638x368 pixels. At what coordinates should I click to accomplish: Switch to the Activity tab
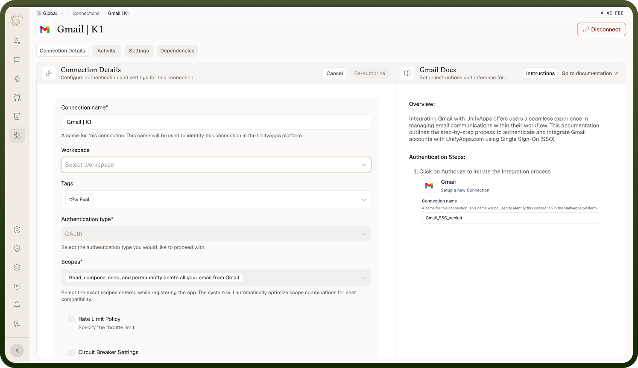tap(106, 51)
